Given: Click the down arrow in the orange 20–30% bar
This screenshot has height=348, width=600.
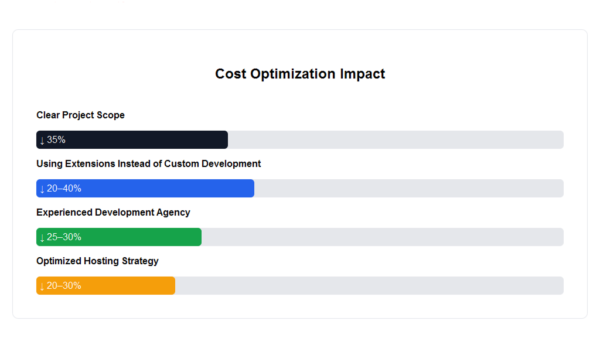Looking at the screenshot, I should [x=42, y=286].
